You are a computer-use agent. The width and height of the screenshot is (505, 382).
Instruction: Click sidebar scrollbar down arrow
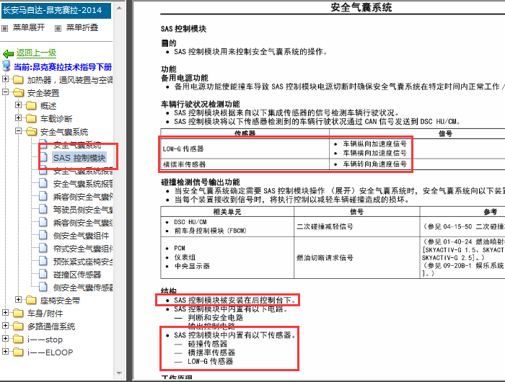coord(119,373)
